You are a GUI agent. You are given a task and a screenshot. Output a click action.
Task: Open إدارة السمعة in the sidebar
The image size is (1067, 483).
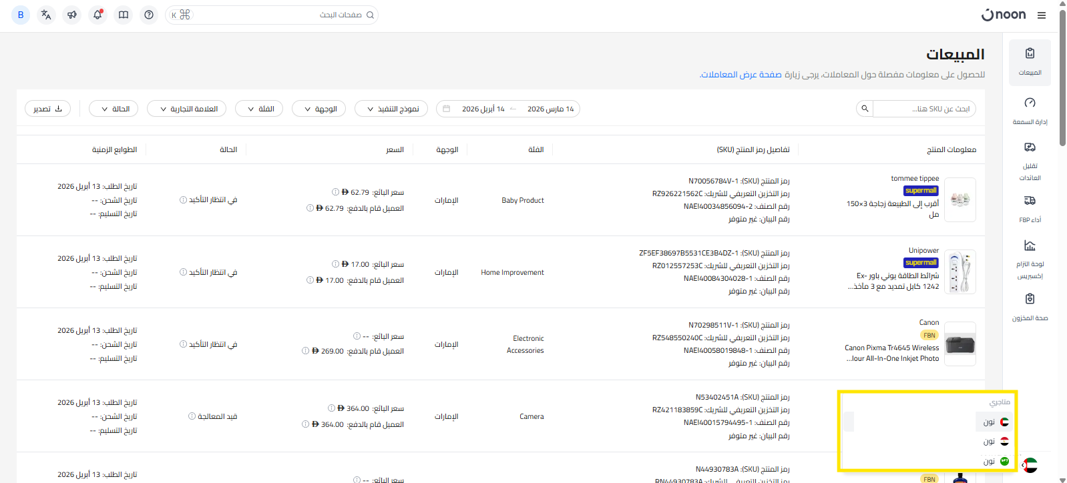pos(1030,111)
